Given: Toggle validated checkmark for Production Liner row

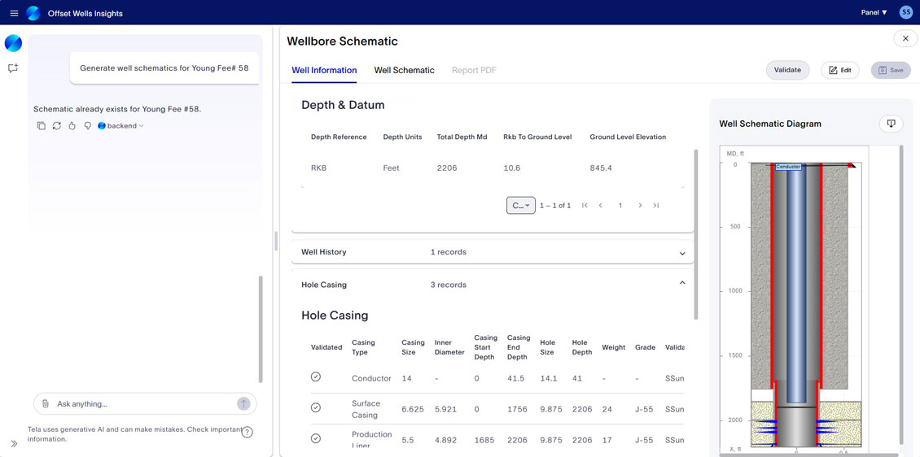Looking at the screenshot, I should (316, 438).
